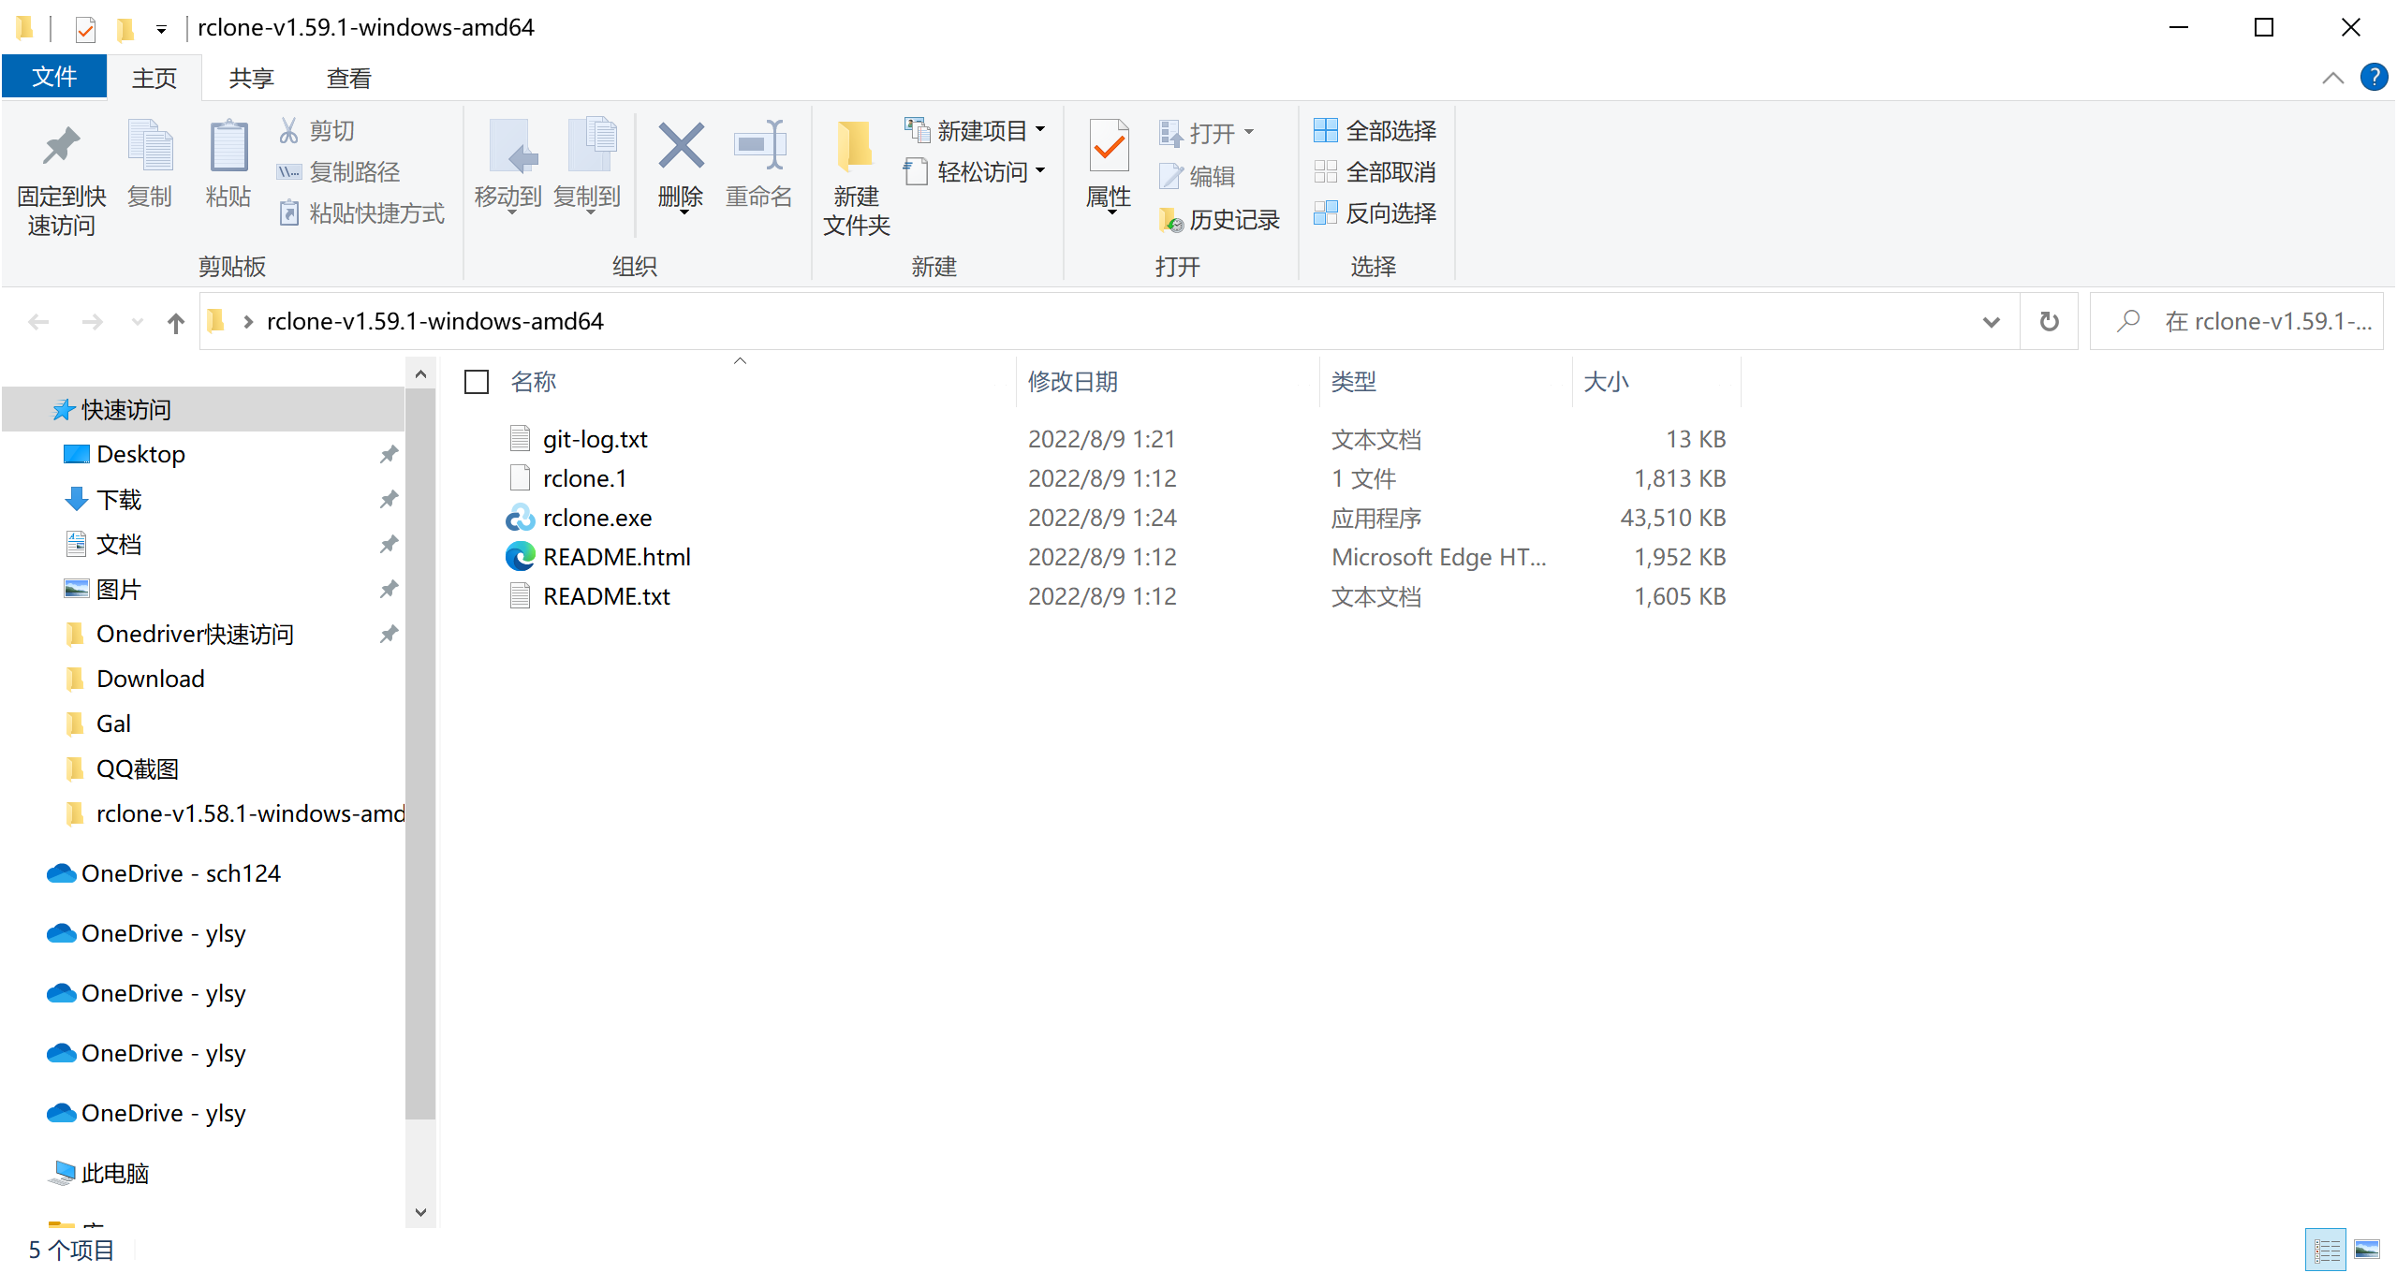Click the Refresh button beside address bar
This screenshot has width=2397, height=1273.
[2049, 322]
